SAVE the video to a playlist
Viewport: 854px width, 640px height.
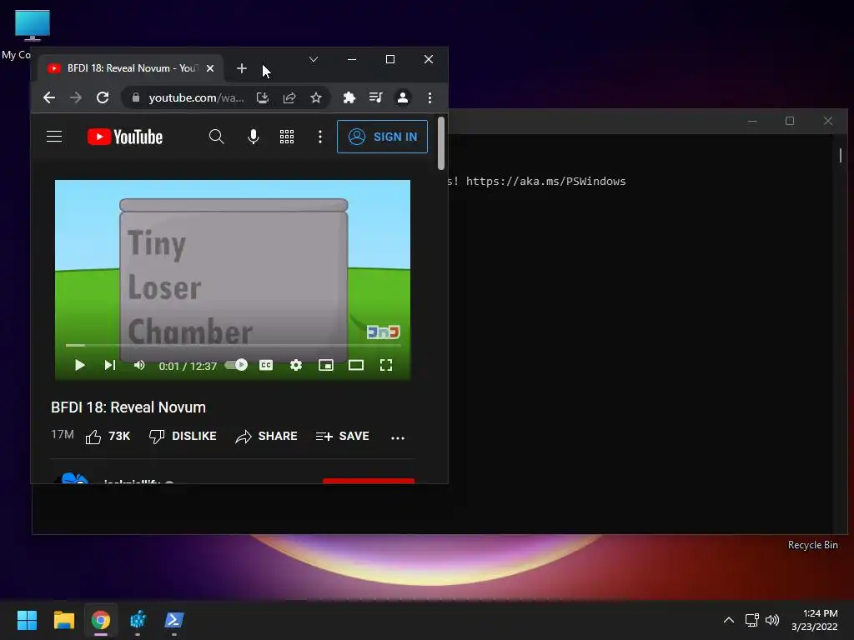[343, 437]
